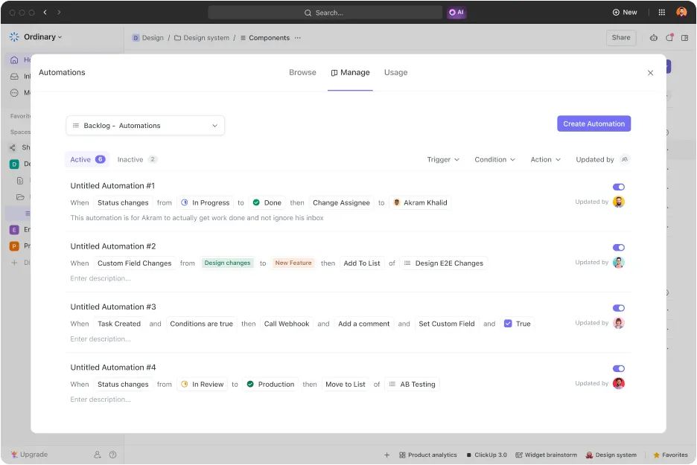Open Favorites in bottom bar

tap(670, 455)
